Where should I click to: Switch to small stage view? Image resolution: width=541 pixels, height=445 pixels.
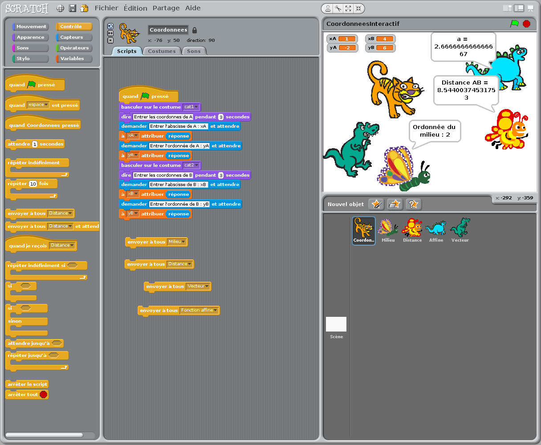pos(507,8)
